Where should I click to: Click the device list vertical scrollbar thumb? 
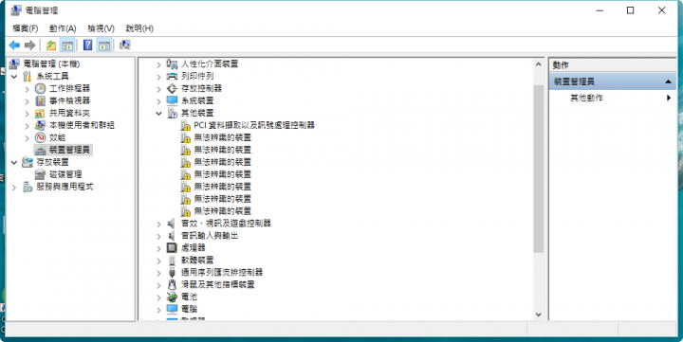[x=539, y=169]
